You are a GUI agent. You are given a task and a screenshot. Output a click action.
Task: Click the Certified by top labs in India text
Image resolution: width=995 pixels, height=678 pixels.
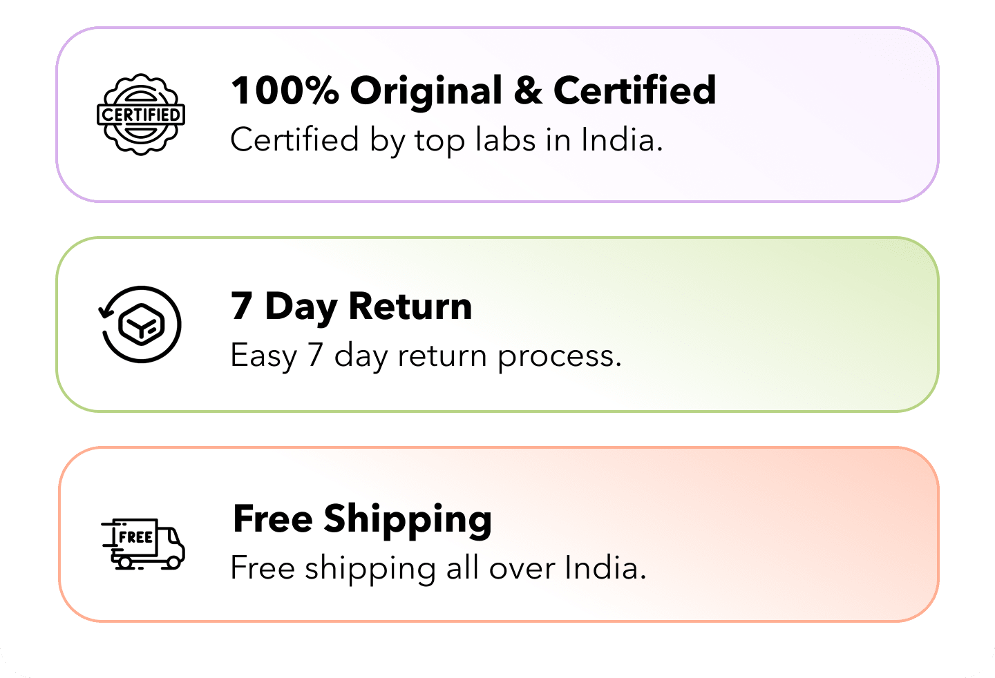(x=446, y=141)
